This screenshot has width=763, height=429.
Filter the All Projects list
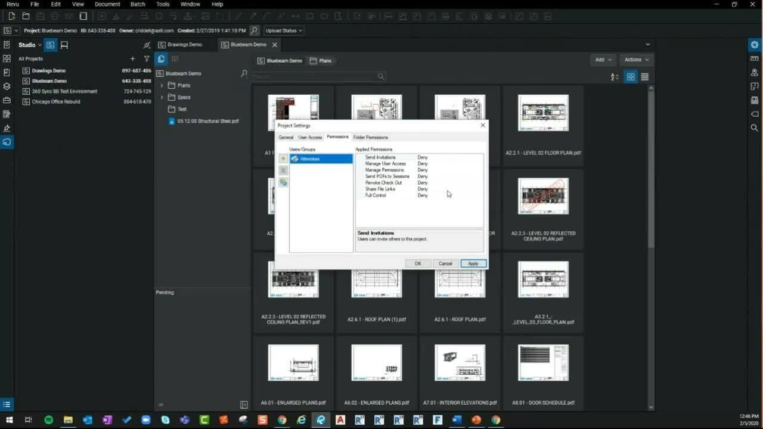coord(147,59)
